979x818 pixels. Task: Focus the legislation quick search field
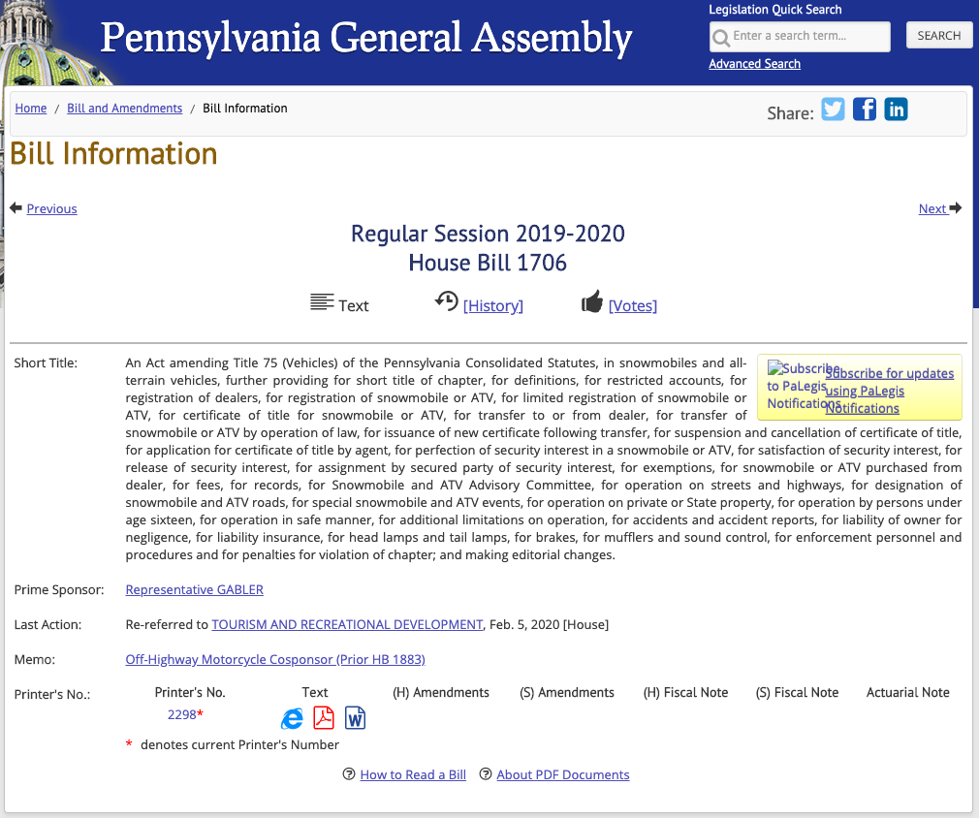pos(800,37)
